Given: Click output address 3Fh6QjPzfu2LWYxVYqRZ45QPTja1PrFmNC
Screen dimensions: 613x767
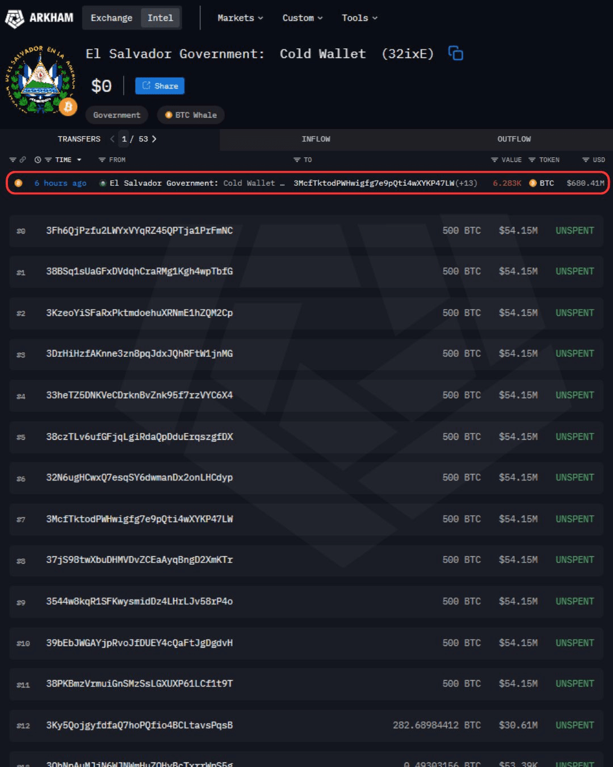Looking at the screenshot, I should pyautogui.click(x=140, y=231).
